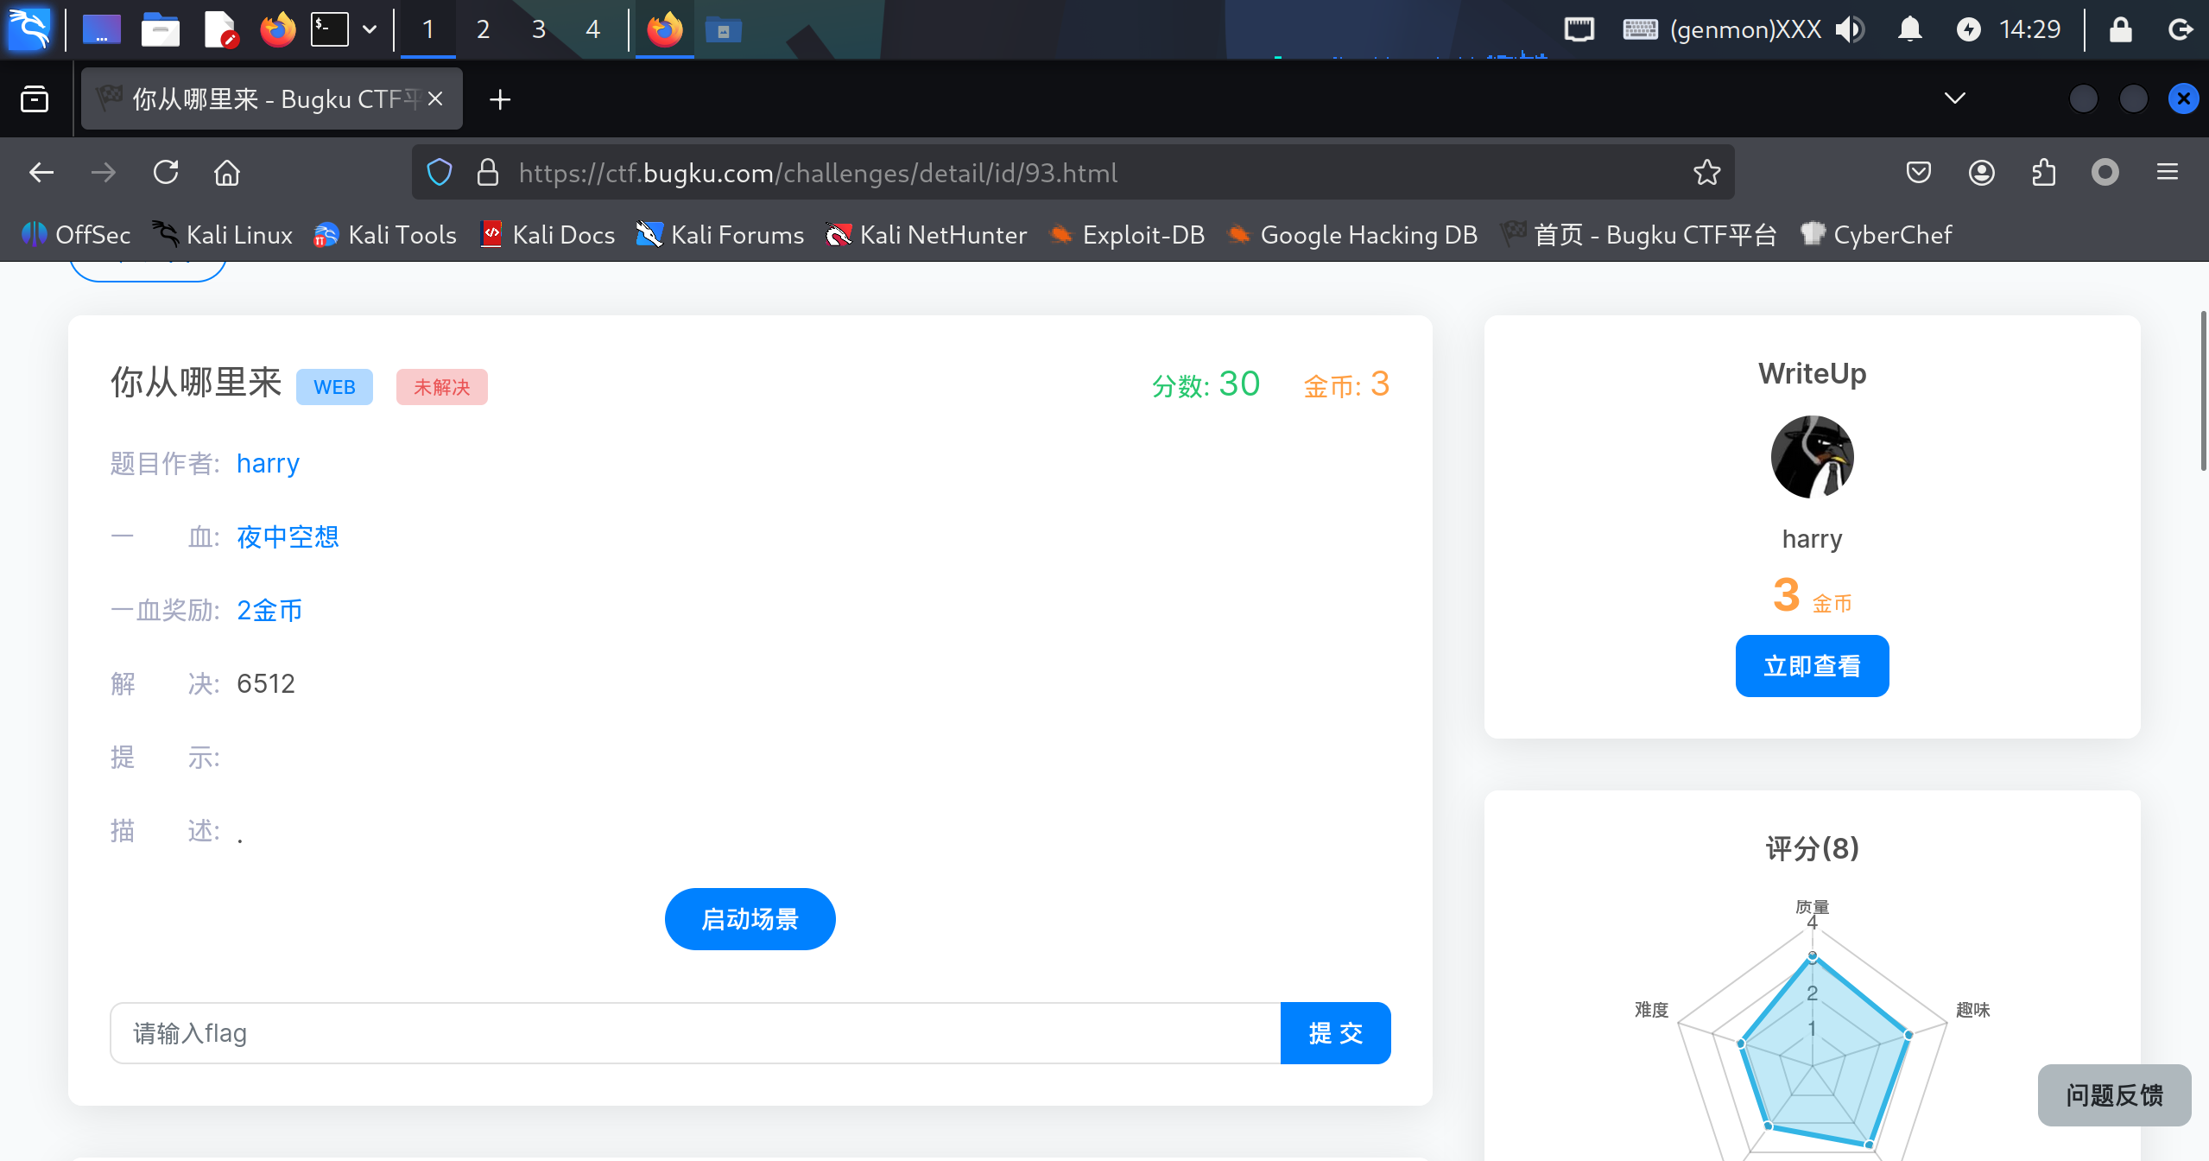Bookmark this page with star icon
The height and width of the screenshot is (1161, 2209).
(1706, 173)
